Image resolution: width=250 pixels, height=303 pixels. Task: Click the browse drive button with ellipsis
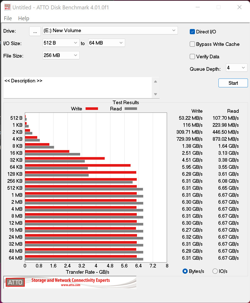tap(35, 31)
